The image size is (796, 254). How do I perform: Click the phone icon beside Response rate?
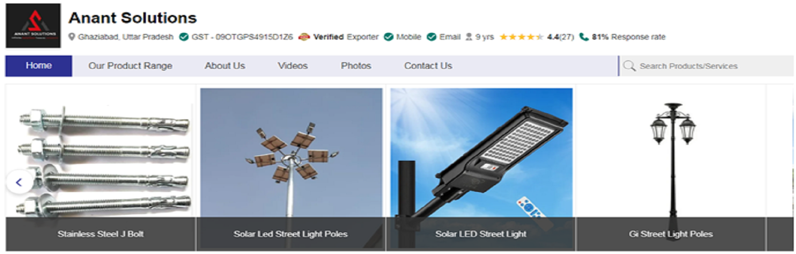(x=584, y=37)
